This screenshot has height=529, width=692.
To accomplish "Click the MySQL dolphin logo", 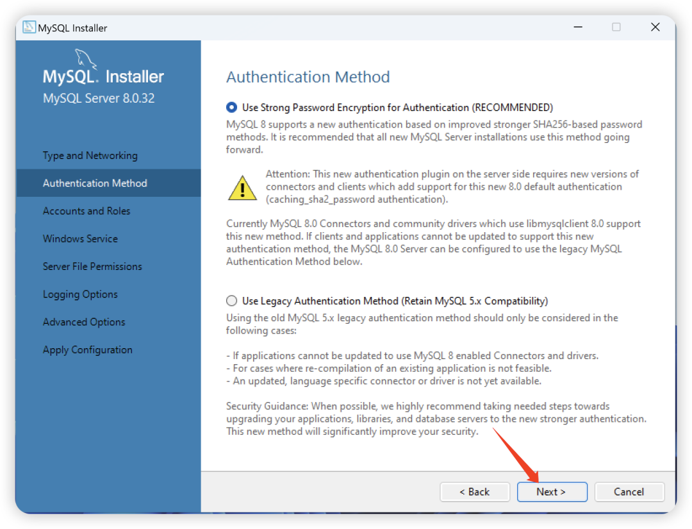I will coord(85,58).
